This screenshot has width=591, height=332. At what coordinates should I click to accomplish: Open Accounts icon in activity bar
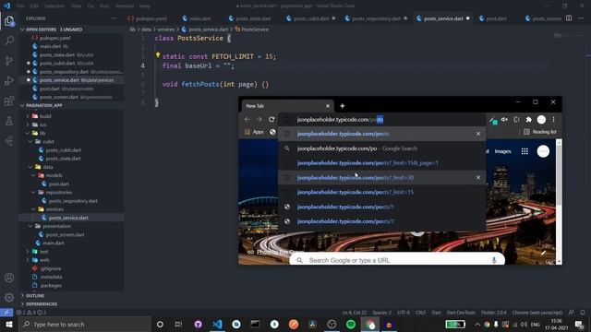(9, 278)
